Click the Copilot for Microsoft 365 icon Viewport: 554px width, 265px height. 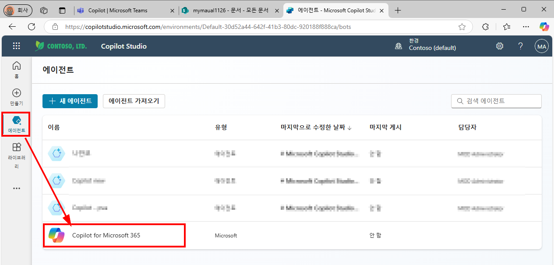click(x=56, y=235)
